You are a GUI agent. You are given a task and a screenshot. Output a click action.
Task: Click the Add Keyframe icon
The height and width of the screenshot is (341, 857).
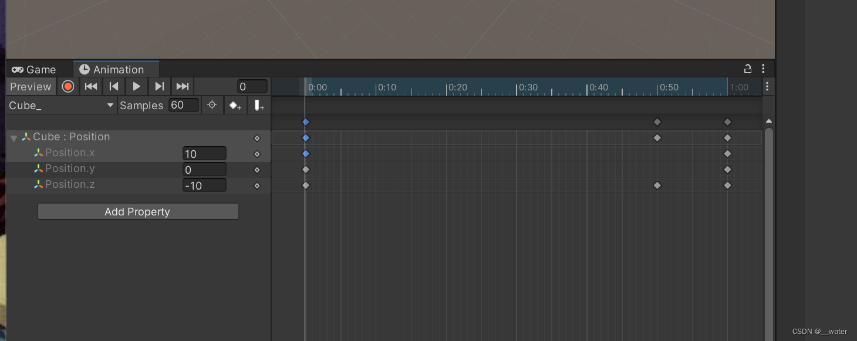235,106
